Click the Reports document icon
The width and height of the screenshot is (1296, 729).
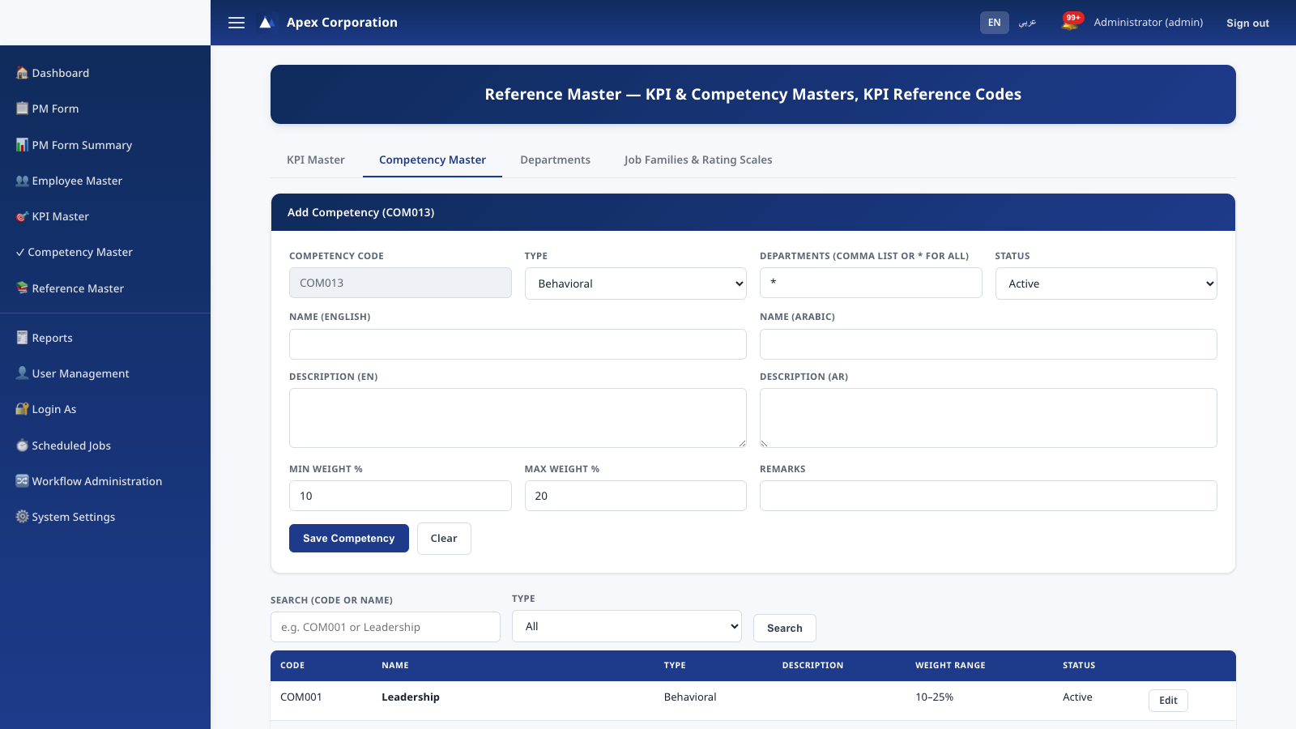pyautogui.click(x=22, y=338)
